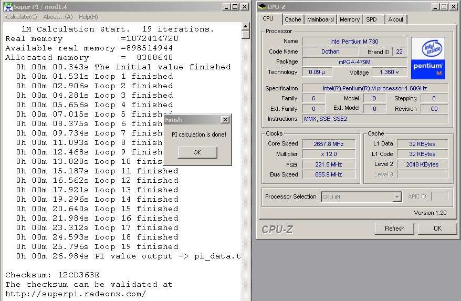This screenshot has height=301, width=461.
Task: Click the 'Checksum: 12CD363E' line
Action: [x=53, y=275]
